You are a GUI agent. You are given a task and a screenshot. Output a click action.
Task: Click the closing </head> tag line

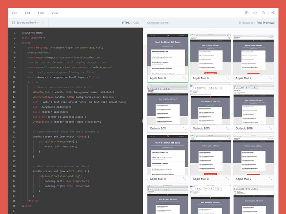coord(26,206)
